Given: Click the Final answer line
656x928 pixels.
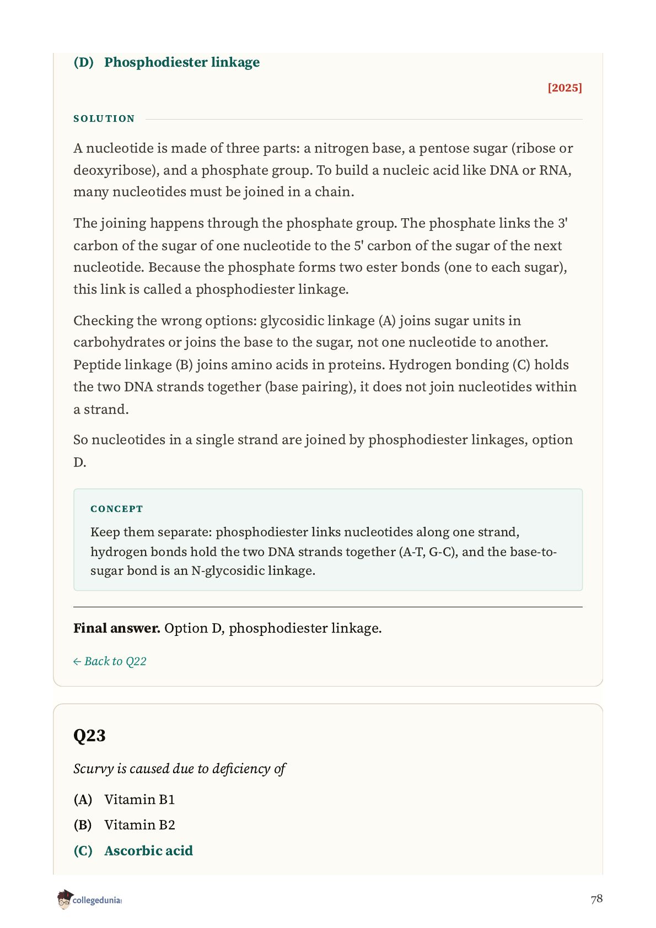Looking at the screenshot, I should pos(228,628).
